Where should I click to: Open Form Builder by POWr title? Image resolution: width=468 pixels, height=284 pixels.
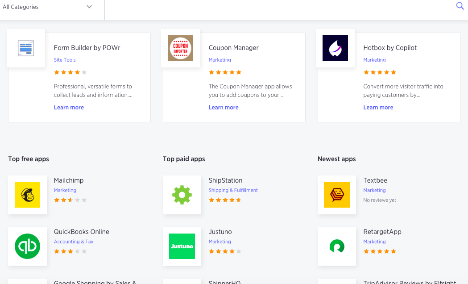tap(87, 48)
